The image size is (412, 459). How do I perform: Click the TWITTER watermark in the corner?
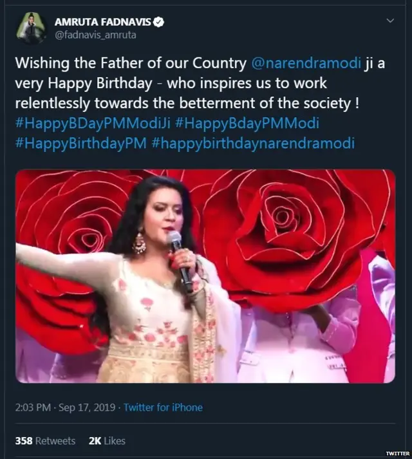[x=397, y=453]
